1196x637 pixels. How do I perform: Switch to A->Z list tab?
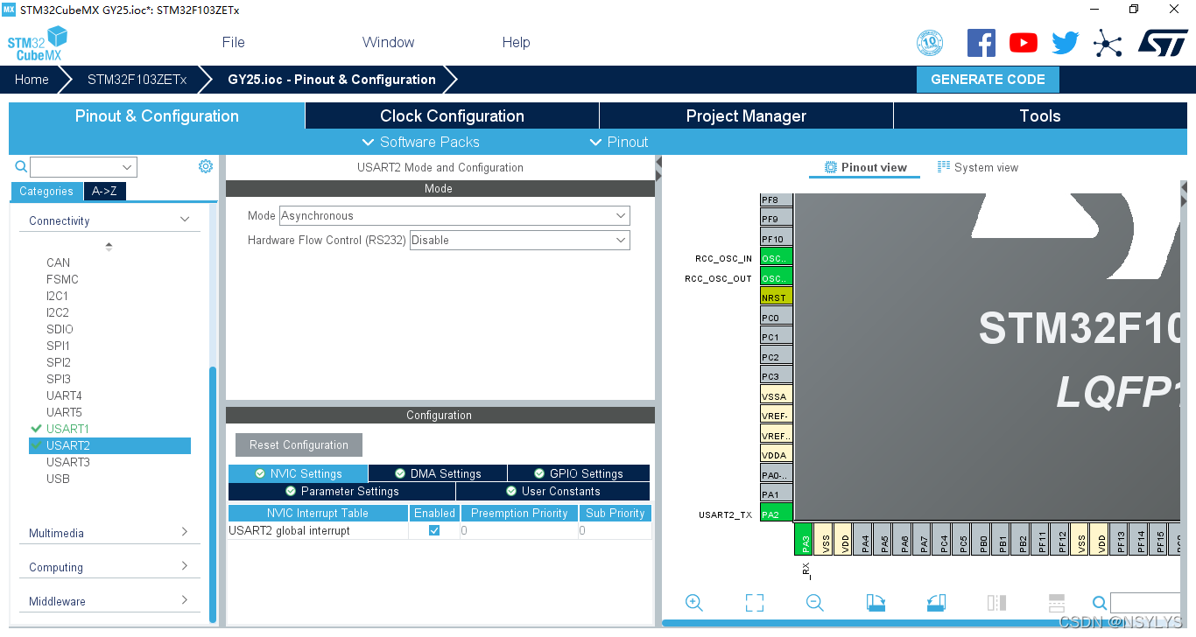(104, 191)
